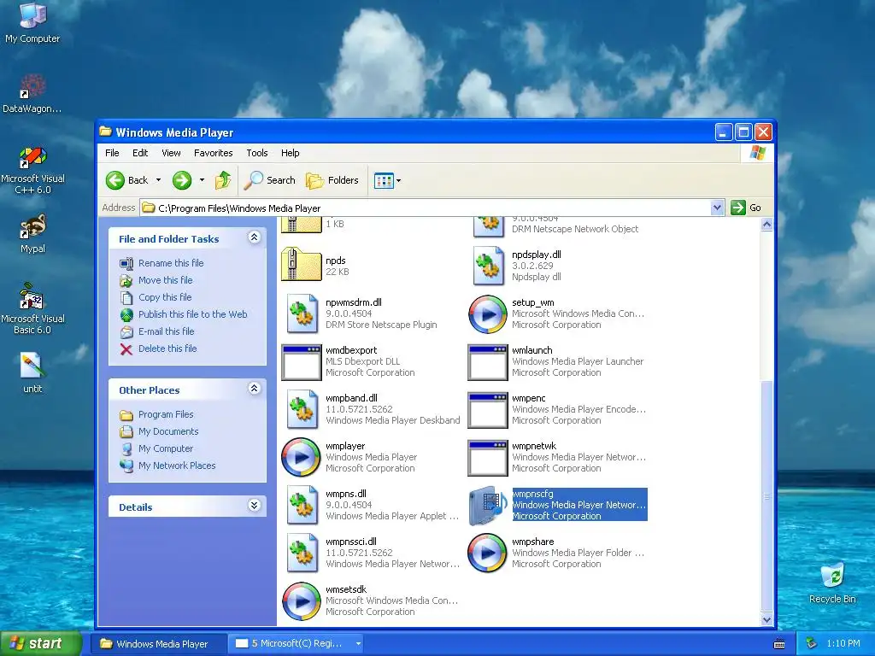875x656 pixels.
Task: Click the keyboard icon in system tray
Action: click(779, 644)
